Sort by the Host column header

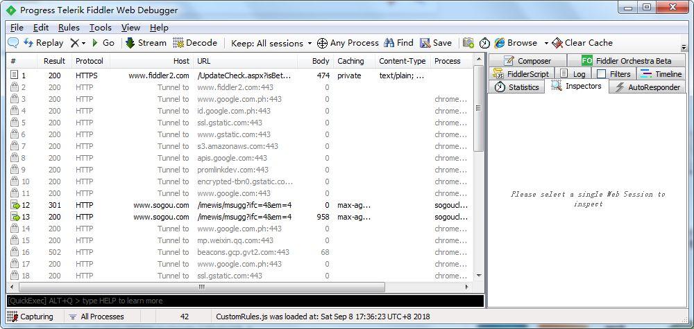(x=152, y=61)
